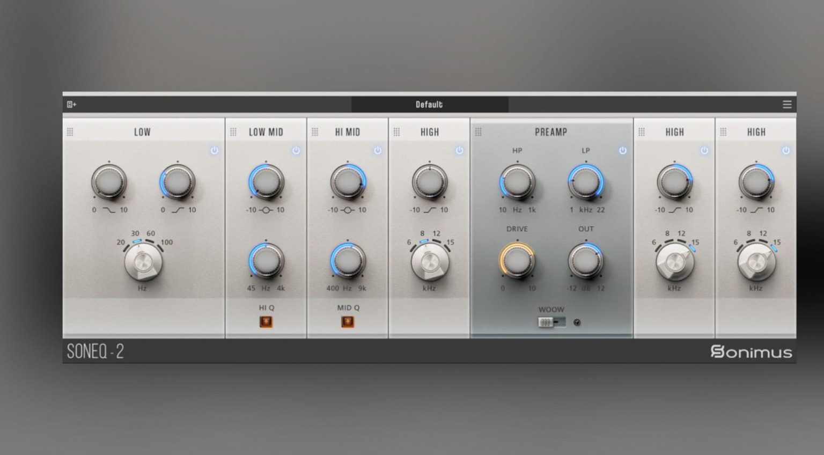Click the power icon on the LOW band
This screenshot has height=455, width=824.
(x=215, y=151)
